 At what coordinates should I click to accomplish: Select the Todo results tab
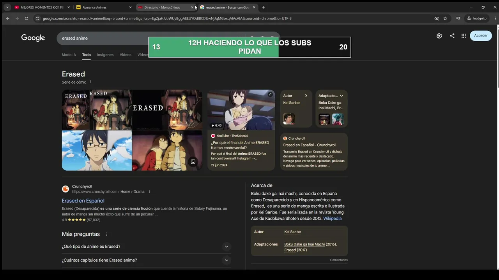[87, 55]
